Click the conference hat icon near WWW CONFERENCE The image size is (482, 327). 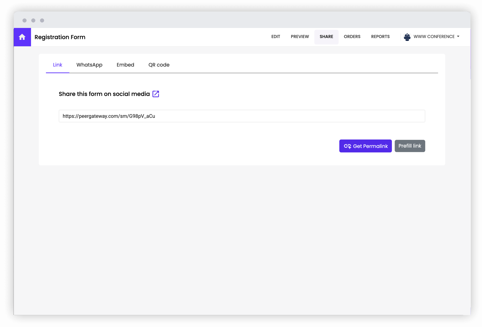(407, 37)
